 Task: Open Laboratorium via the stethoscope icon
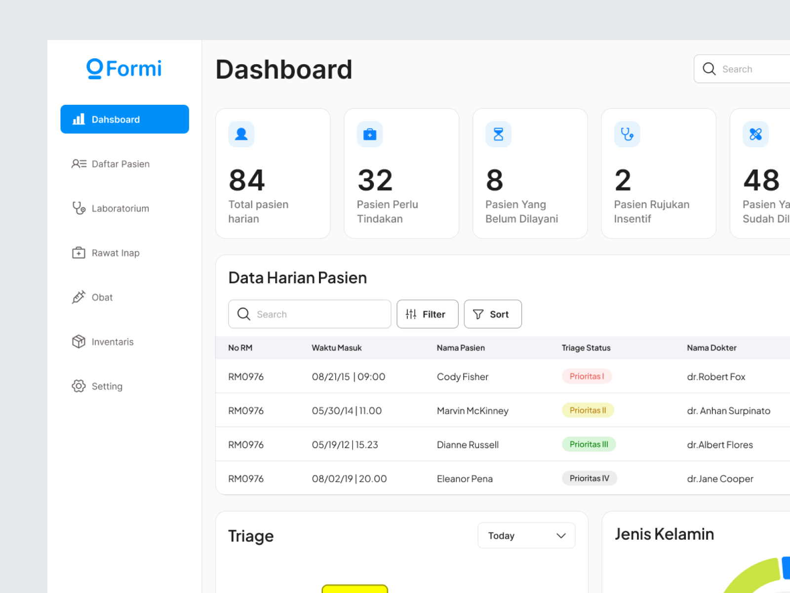[79, 208]
